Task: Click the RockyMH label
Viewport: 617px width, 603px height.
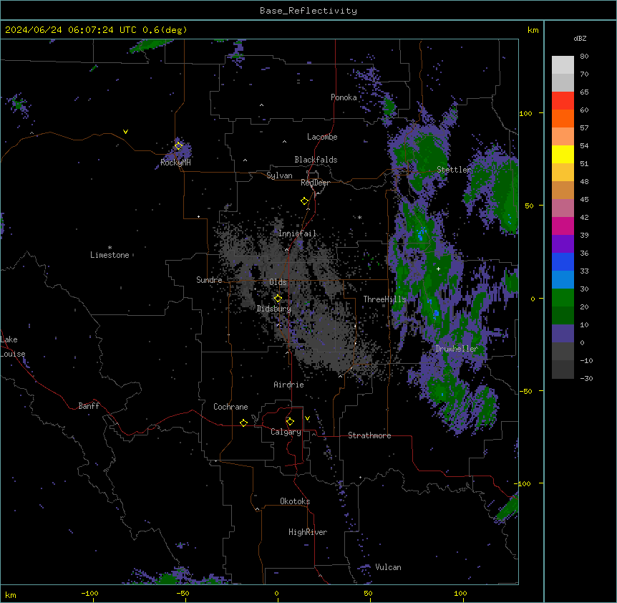Action: click(175, 163)
